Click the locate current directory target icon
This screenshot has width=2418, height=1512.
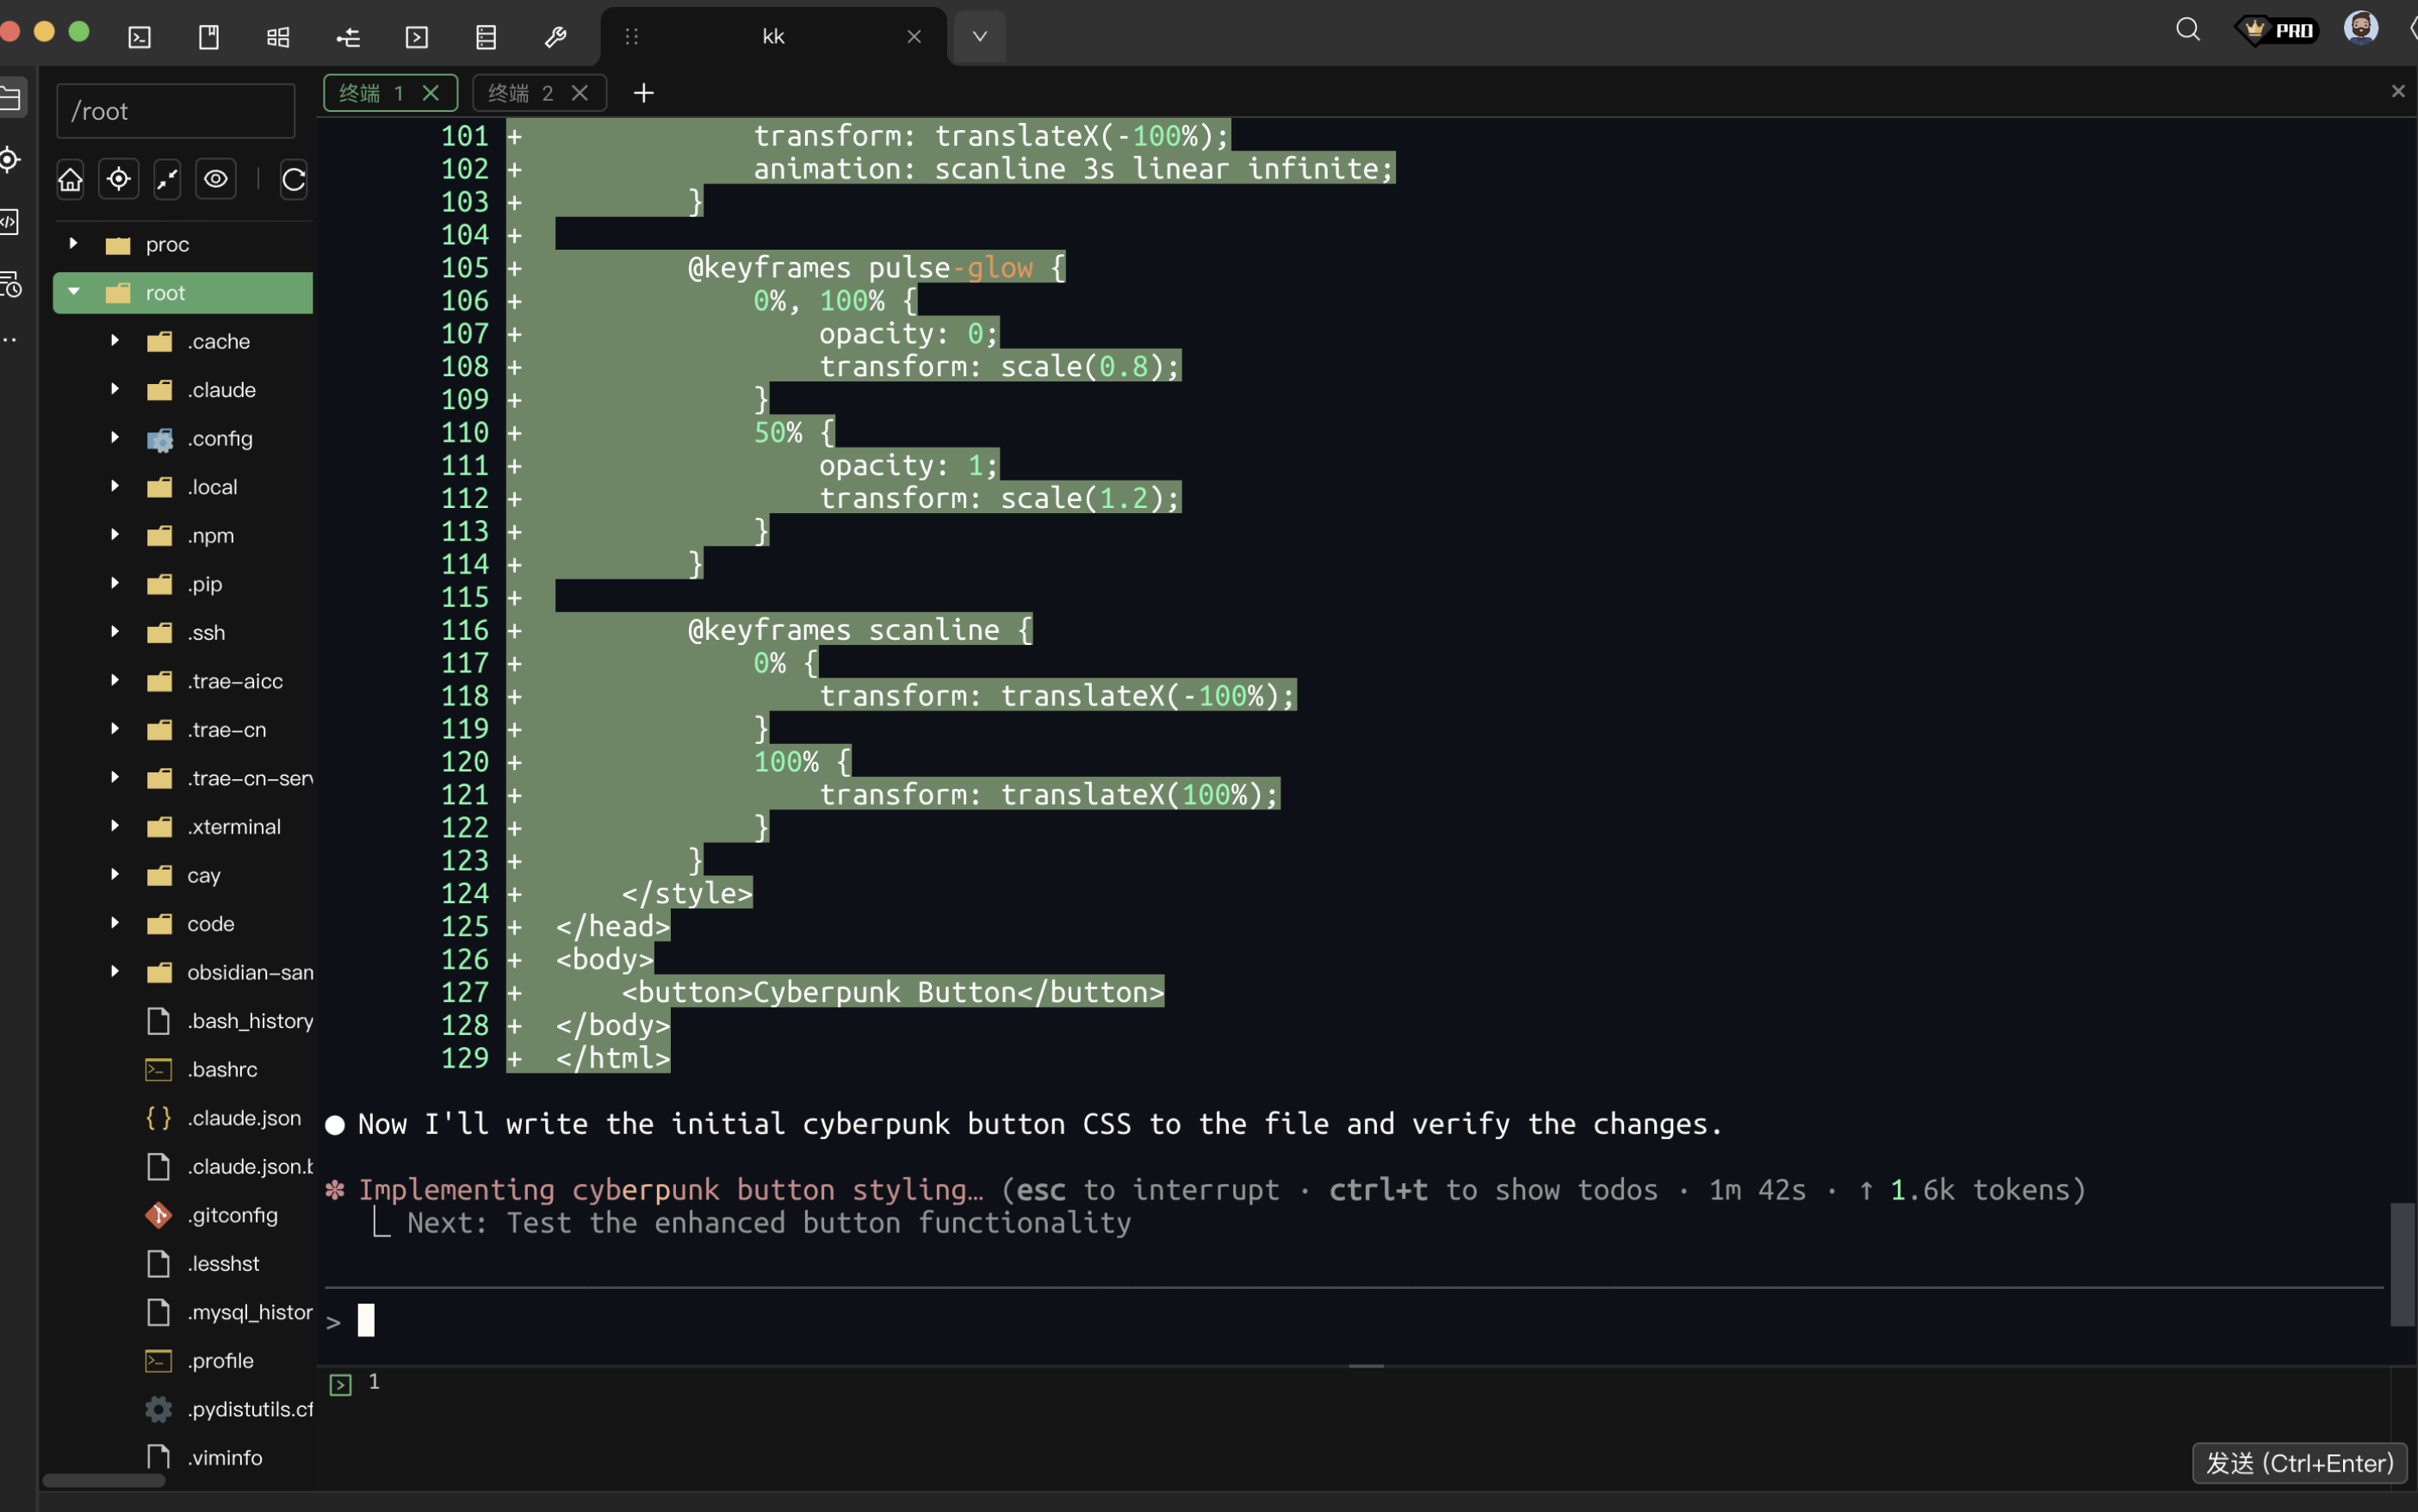coord(119,180)
